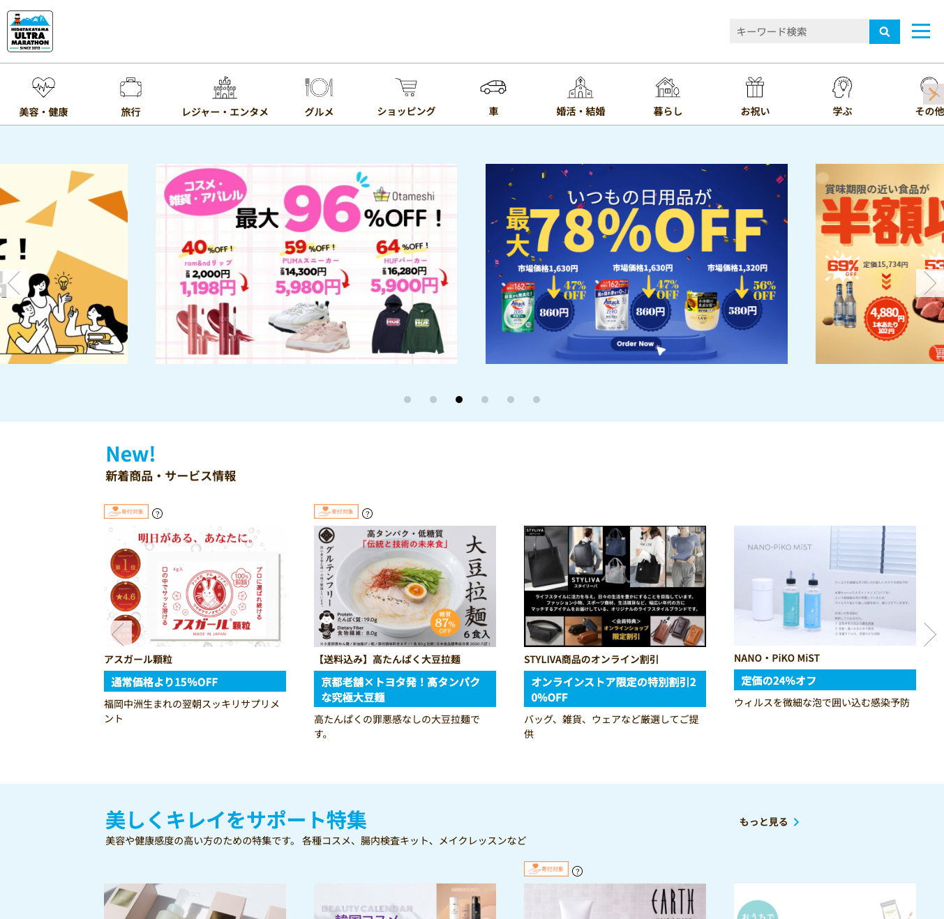The height and width of the screenshot is (919, 944).
Task: Open BEAUTY CALENDAR product thumbnail
Action: coord(405,901)
